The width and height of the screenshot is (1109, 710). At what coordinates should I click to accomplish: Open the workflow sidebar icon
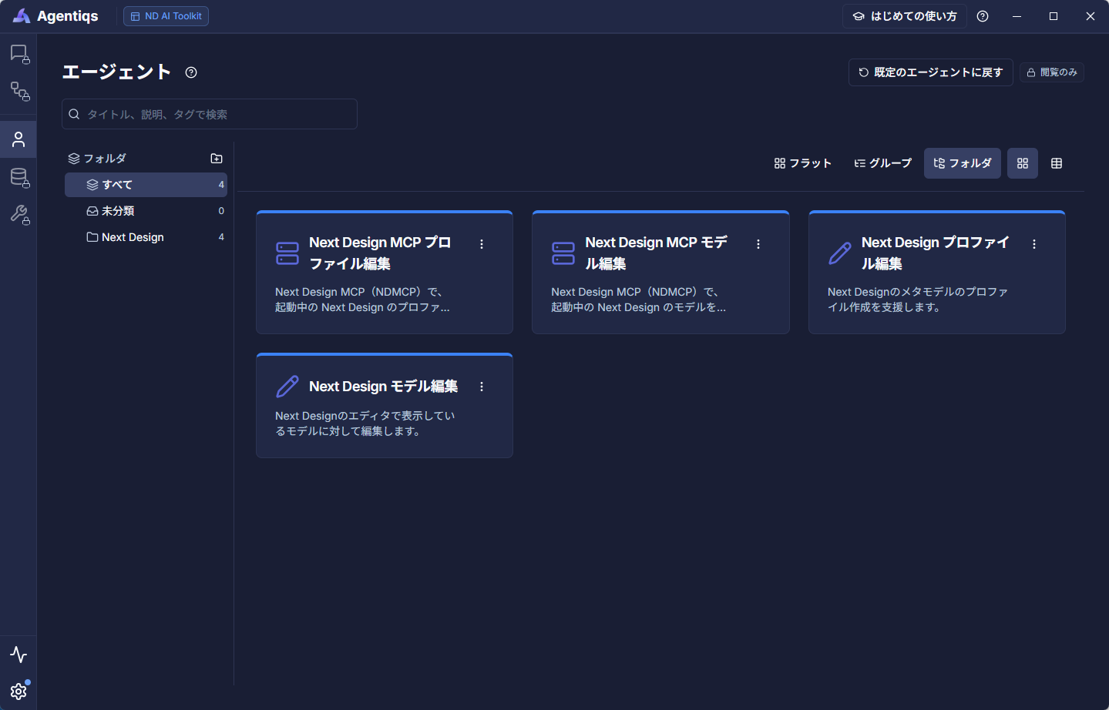coord(19,92)
